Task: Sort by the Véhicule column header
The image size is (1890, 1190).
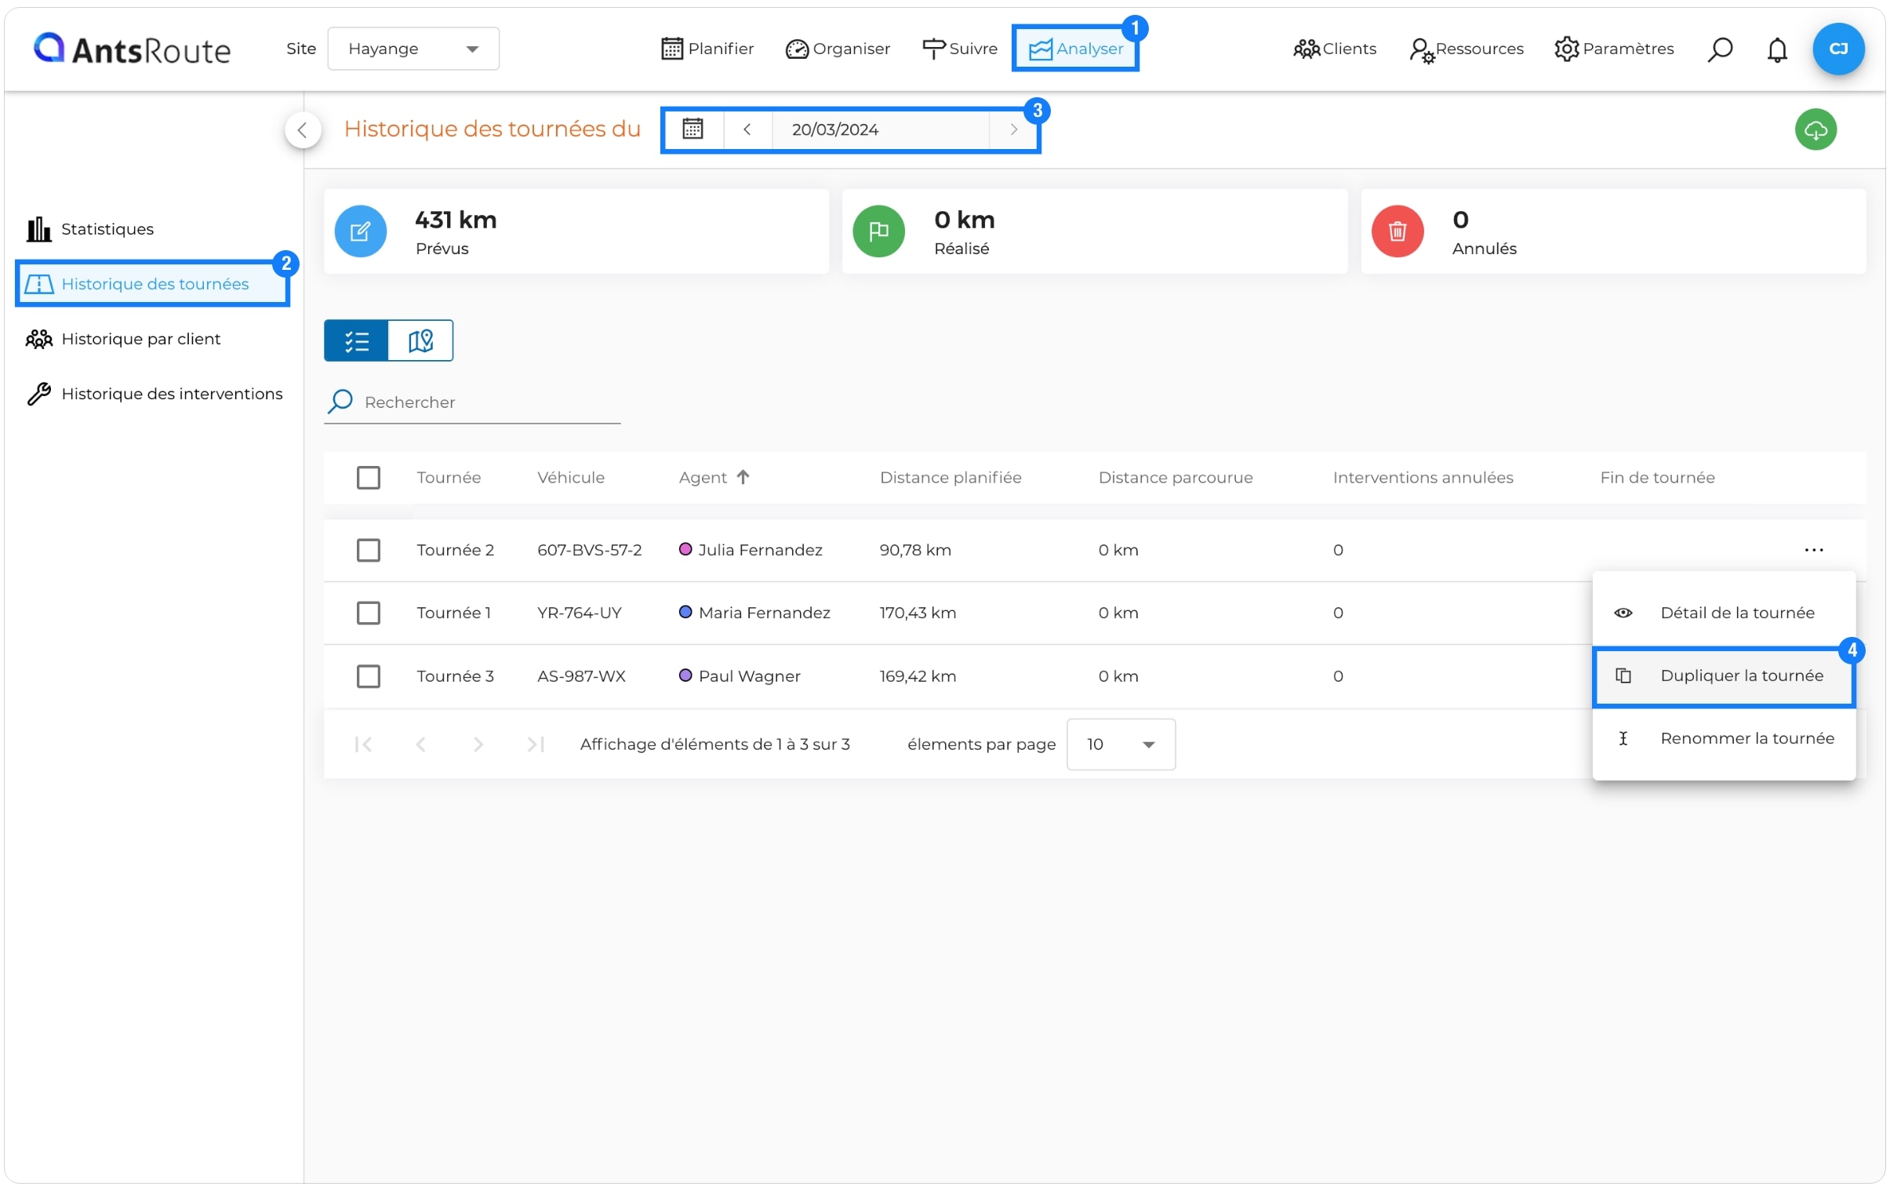Action: click(571, 477)
